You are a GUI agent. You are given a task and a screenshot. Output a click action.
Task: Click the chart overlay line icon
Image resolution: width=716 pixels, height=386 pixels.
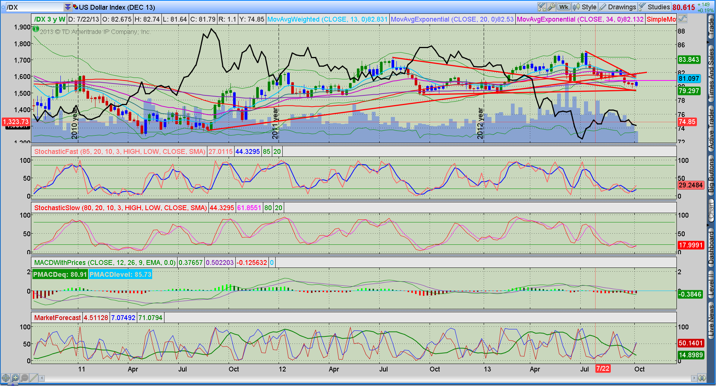(x=682, y=19)
